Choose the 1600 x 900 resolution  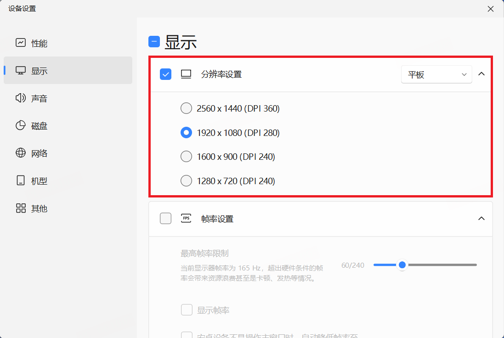[186, 157]
